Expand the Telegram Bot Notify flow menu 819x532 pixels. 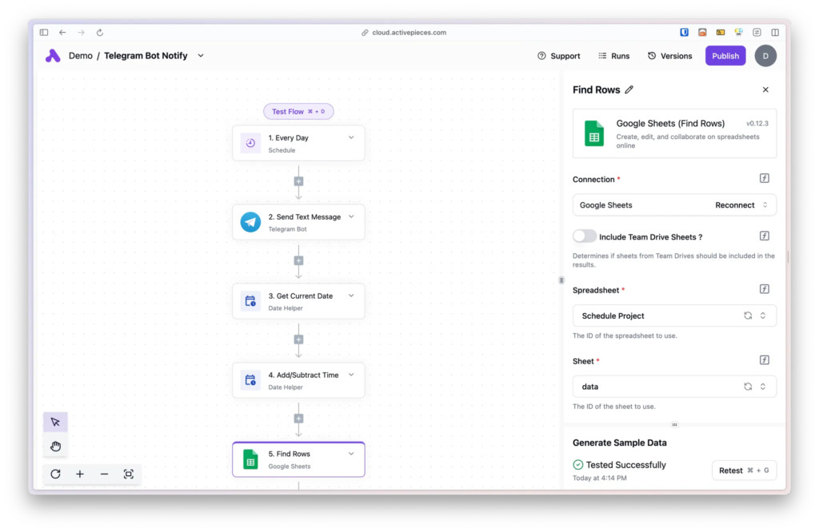[x=201, y=56]
